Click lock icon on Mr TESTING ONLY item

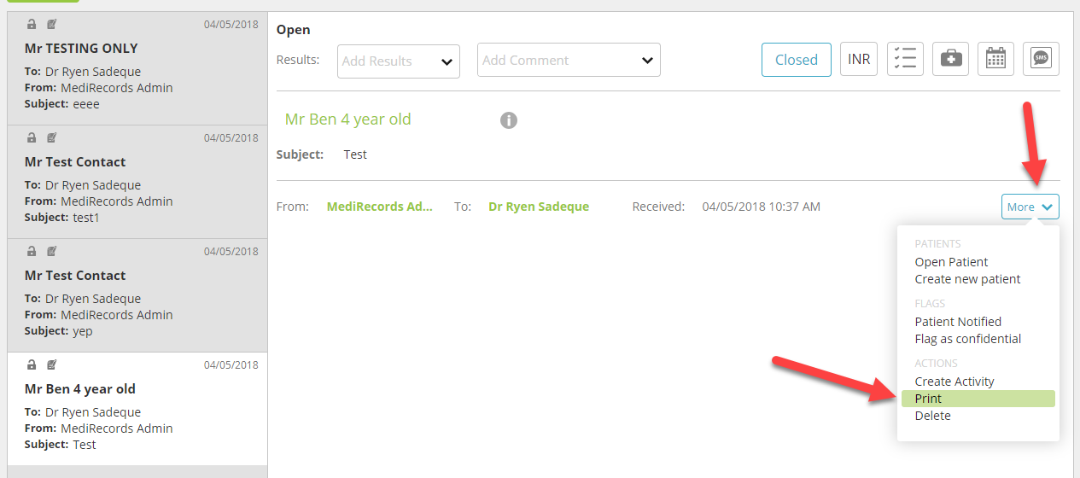pyautogui.click(x=32, y=24)
